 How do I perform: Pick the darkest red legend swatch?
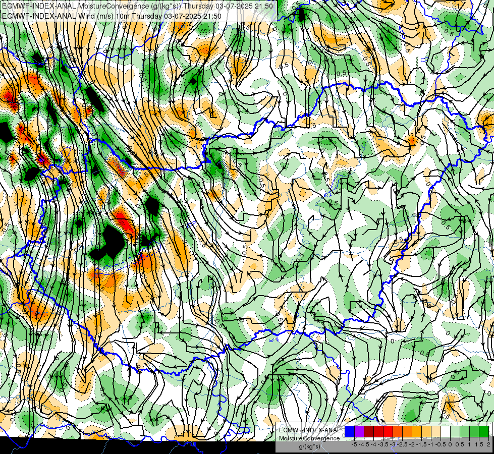[369, 431]
